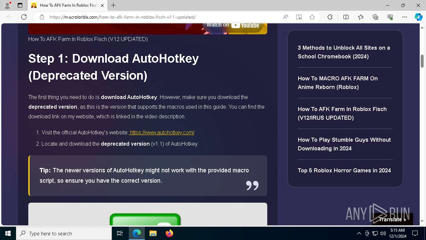Image resolution: width=426 pixels, height=240 pixels.
Task: Open How To MACRO AFK FARM On Anime Reborn
Action: coord(338,83)
